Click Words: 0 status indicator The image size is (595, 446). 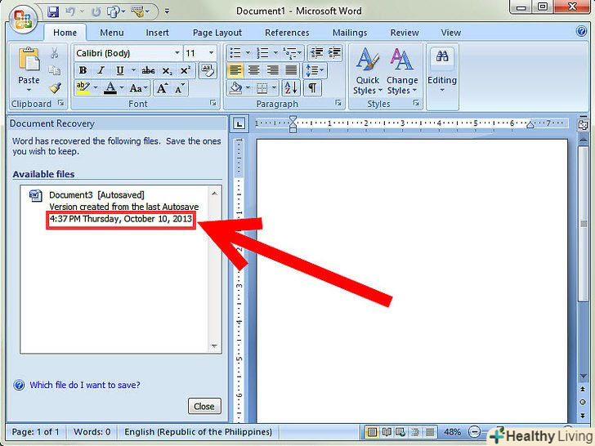click(92, 431)
